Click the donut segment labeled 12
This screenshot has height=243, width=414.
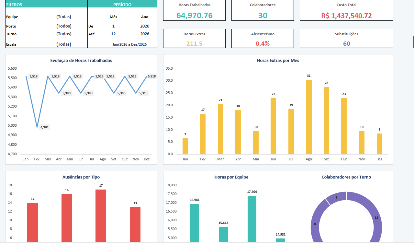[x=376, y=218]
